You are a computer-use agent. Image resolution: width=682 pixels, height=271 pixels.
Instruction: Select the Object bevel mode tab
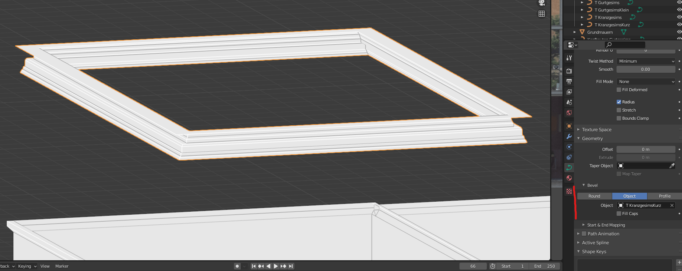[x=630, y=196]
